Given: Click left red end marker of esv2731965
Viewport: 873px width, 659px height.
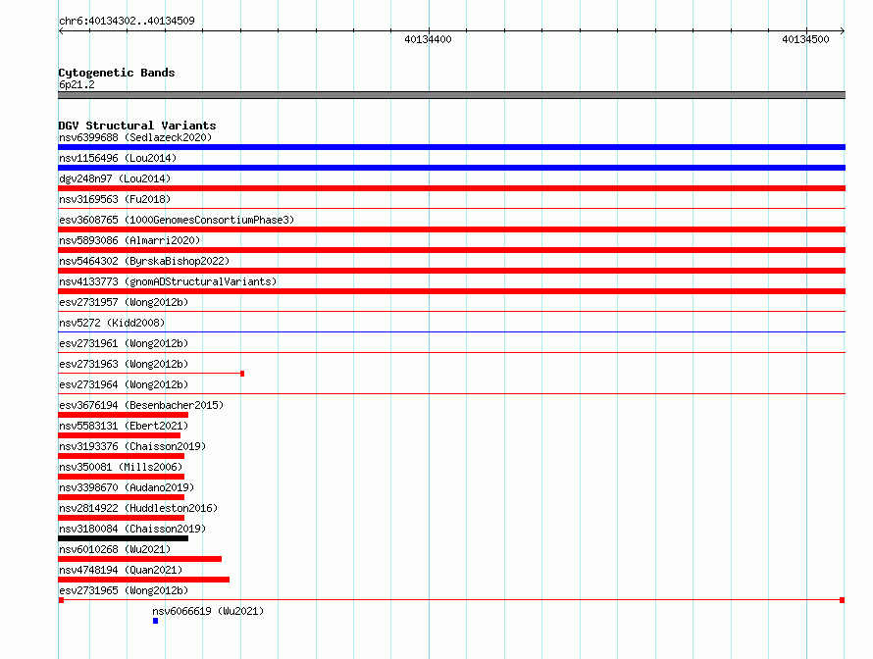Looking at the screenshot, I should (x=61, y=600).
